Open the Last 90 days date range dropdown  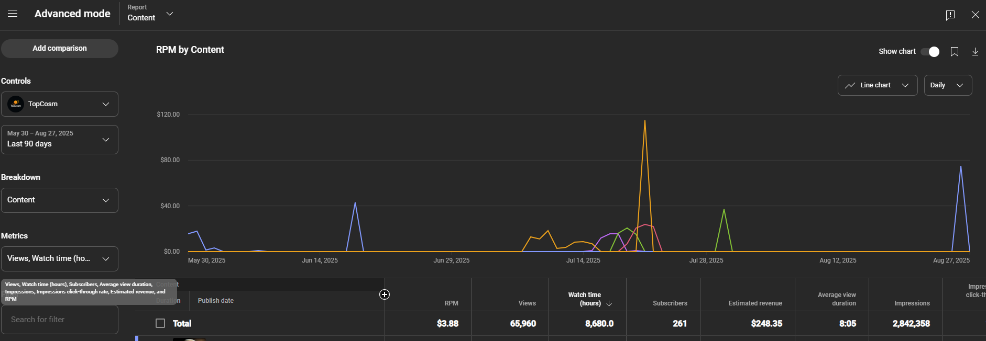[60, 140]
